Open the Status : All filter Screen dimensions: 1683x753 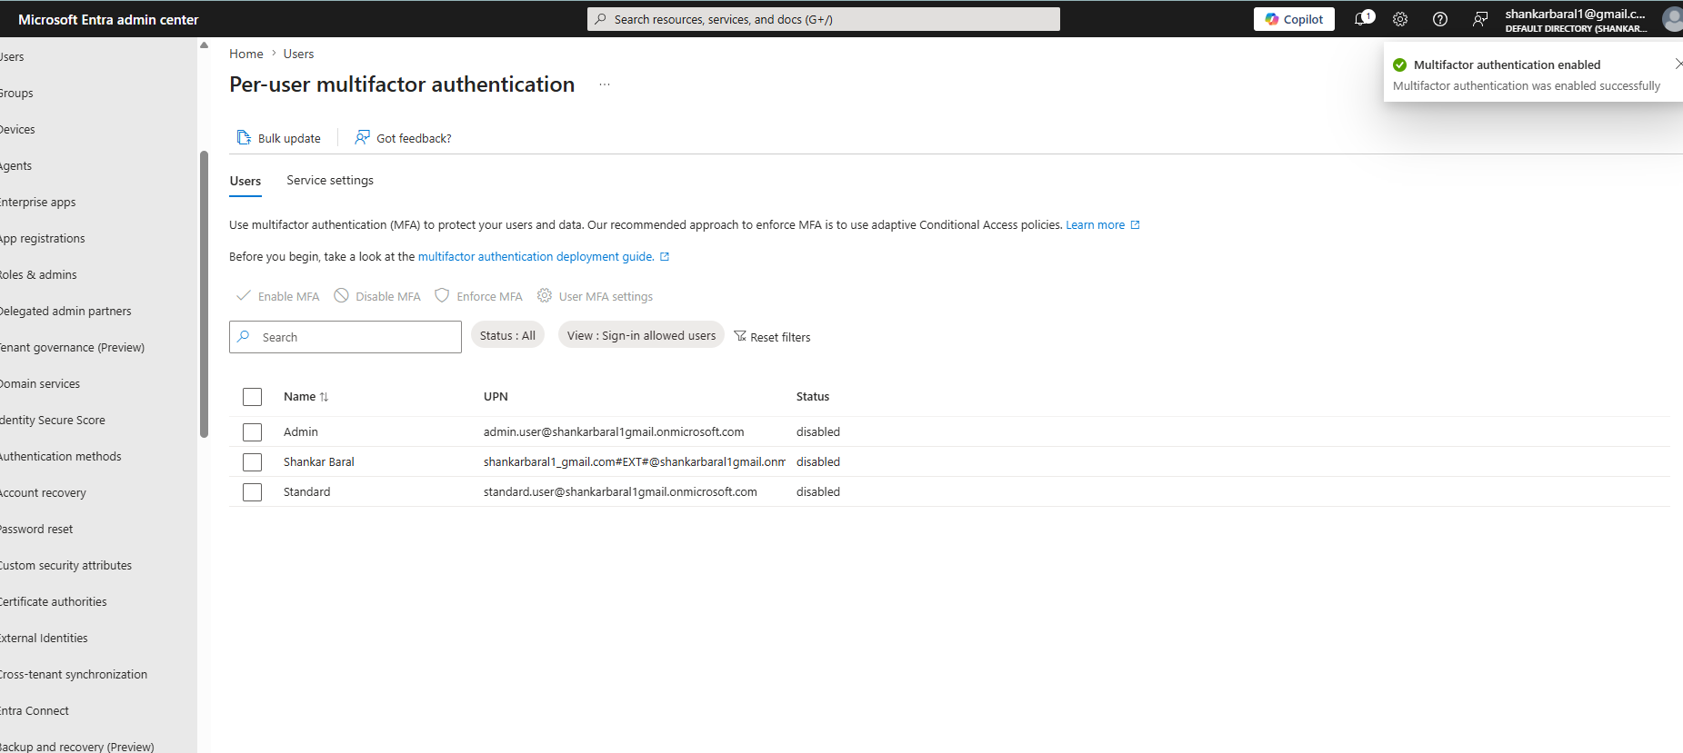point(507,335)
